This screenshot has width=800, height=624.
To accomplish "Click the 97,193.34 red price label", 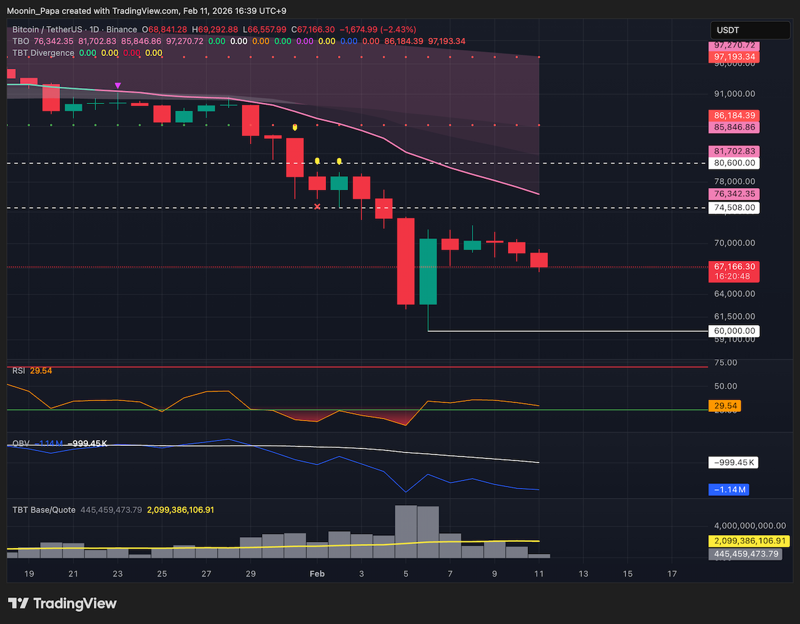I will 735,57.
